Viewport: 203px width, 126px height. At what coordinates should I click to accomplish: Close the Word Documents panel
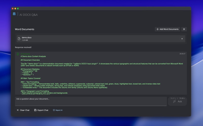(x=184, y=29)
